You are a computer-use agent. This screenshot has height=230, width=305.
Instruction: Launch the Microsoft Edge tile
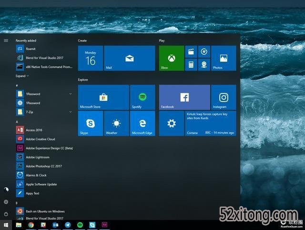[142, 123]
